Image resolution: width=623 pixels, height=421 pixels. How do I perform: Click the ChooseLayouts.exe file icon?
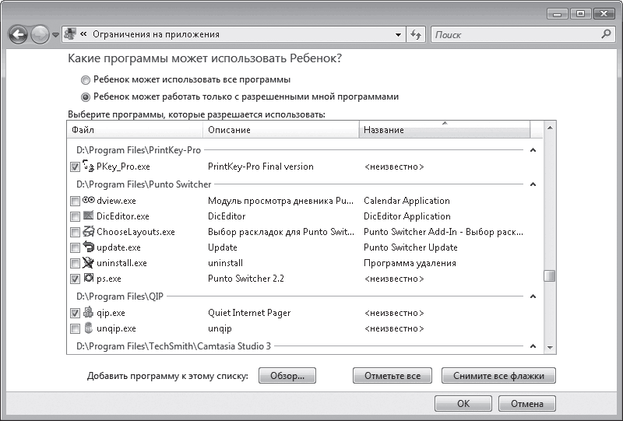[88, 232]
